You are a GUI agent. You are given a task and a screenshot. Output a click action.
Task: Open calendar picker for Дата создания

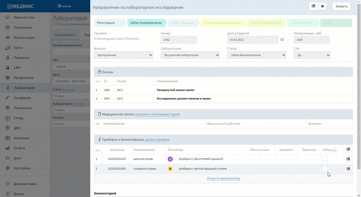tap(282, 40)
